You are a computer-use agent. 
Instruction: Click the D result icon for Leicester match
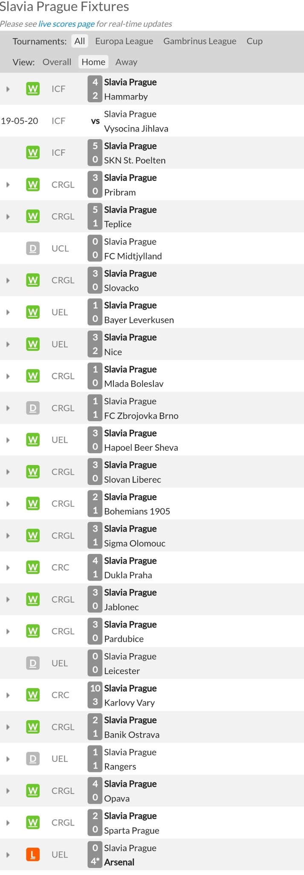point(33,663)
